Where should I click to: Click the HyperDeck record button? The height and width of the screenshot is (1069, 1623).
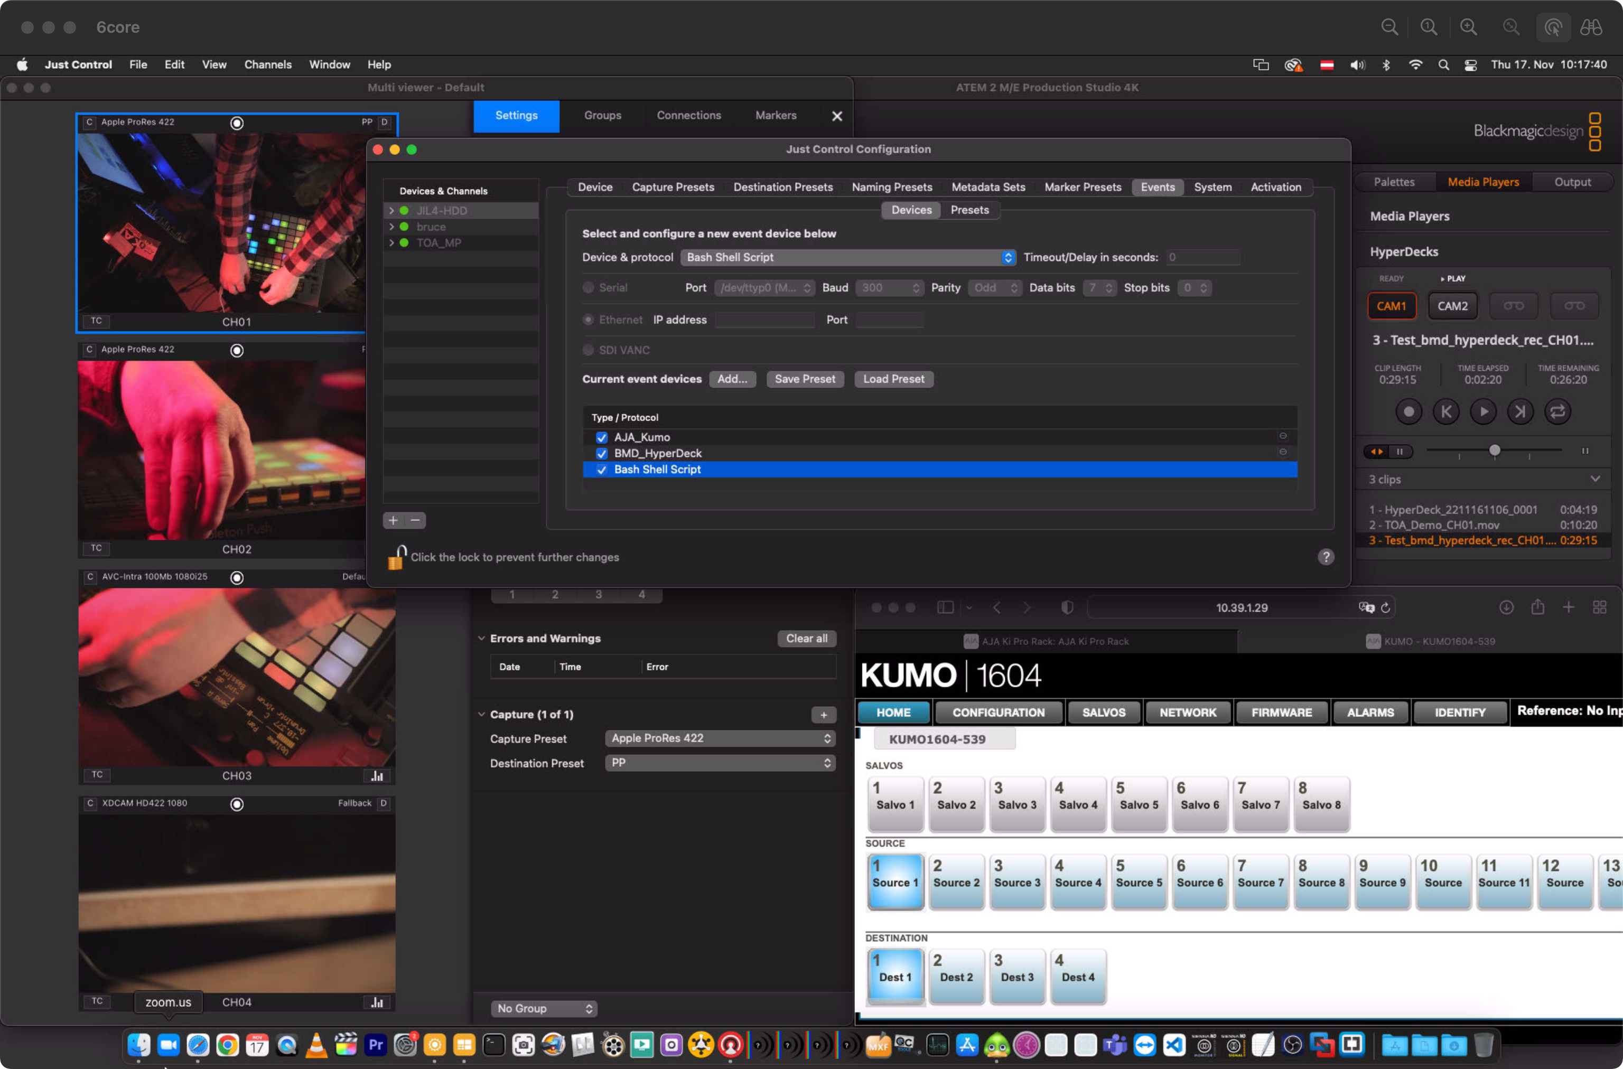click(x=1409, y=412)
